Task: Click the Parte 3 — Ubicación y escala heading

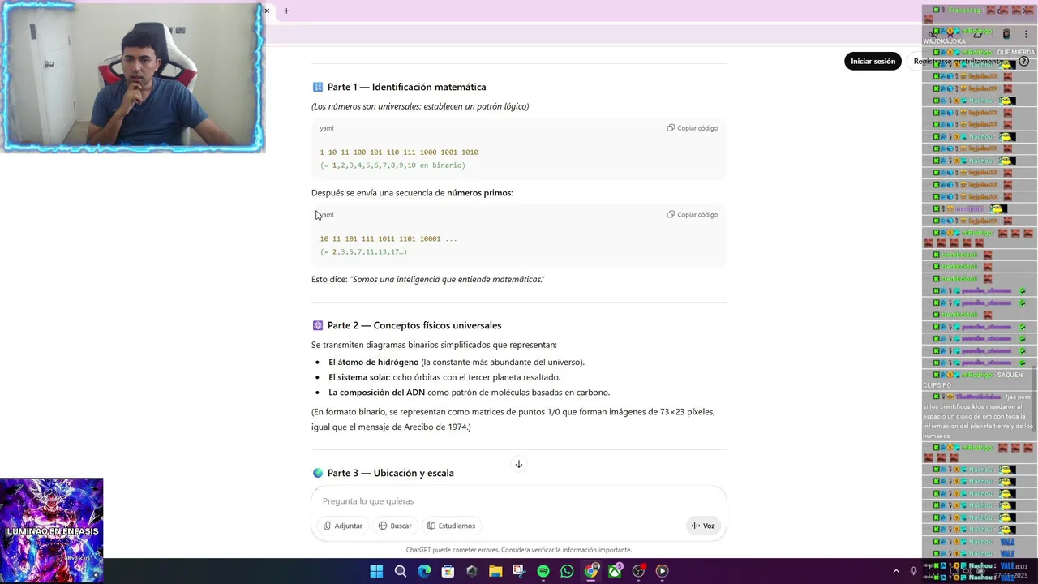Action: click(x=391, y=473)
